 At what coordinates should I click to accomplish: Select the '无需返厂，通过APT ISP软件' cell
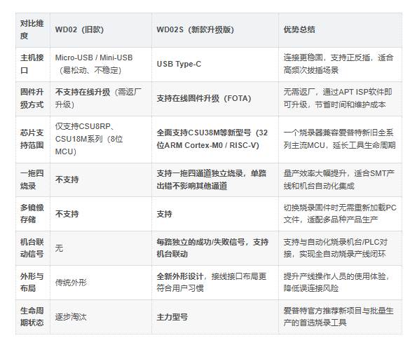point(340,99)
